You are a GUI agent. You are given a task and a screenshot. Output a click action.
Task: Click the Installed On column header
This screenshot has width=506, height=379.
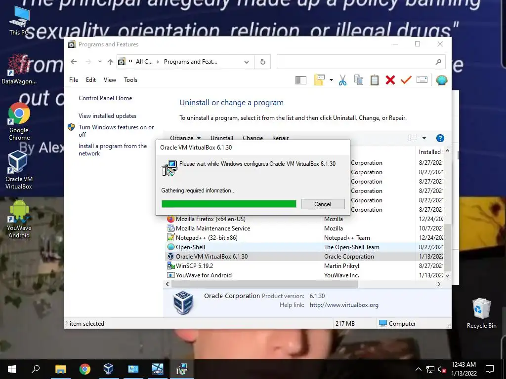[x=430, y=152]
